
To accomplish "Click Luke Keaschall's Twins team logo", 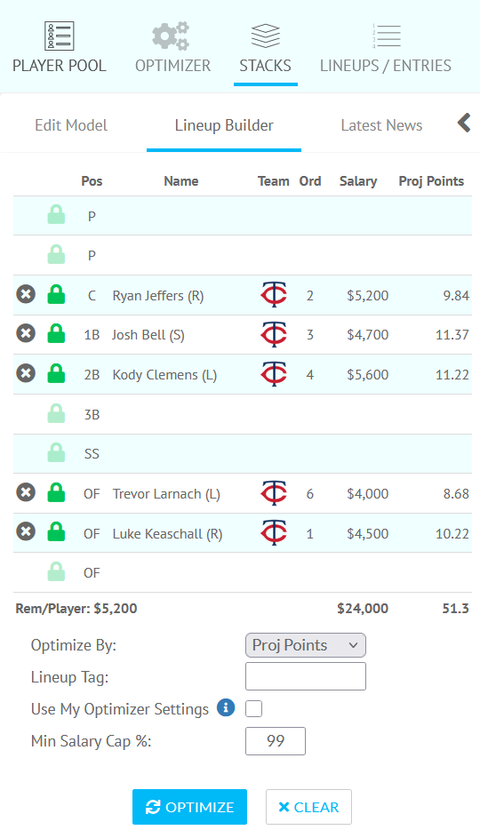I will (x=274, y=533).
